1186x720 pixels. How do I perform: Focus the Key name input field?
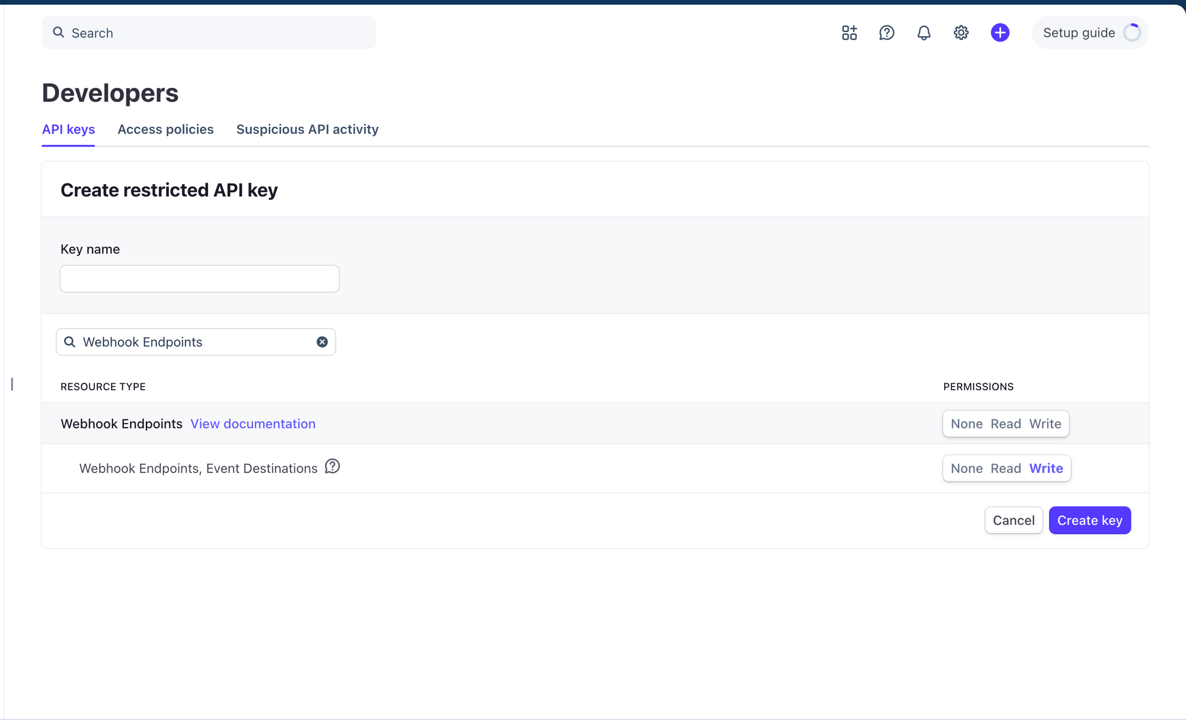(x=199, y=278)
